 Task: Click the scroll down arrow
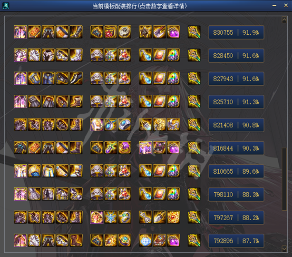tap(284, 249)
